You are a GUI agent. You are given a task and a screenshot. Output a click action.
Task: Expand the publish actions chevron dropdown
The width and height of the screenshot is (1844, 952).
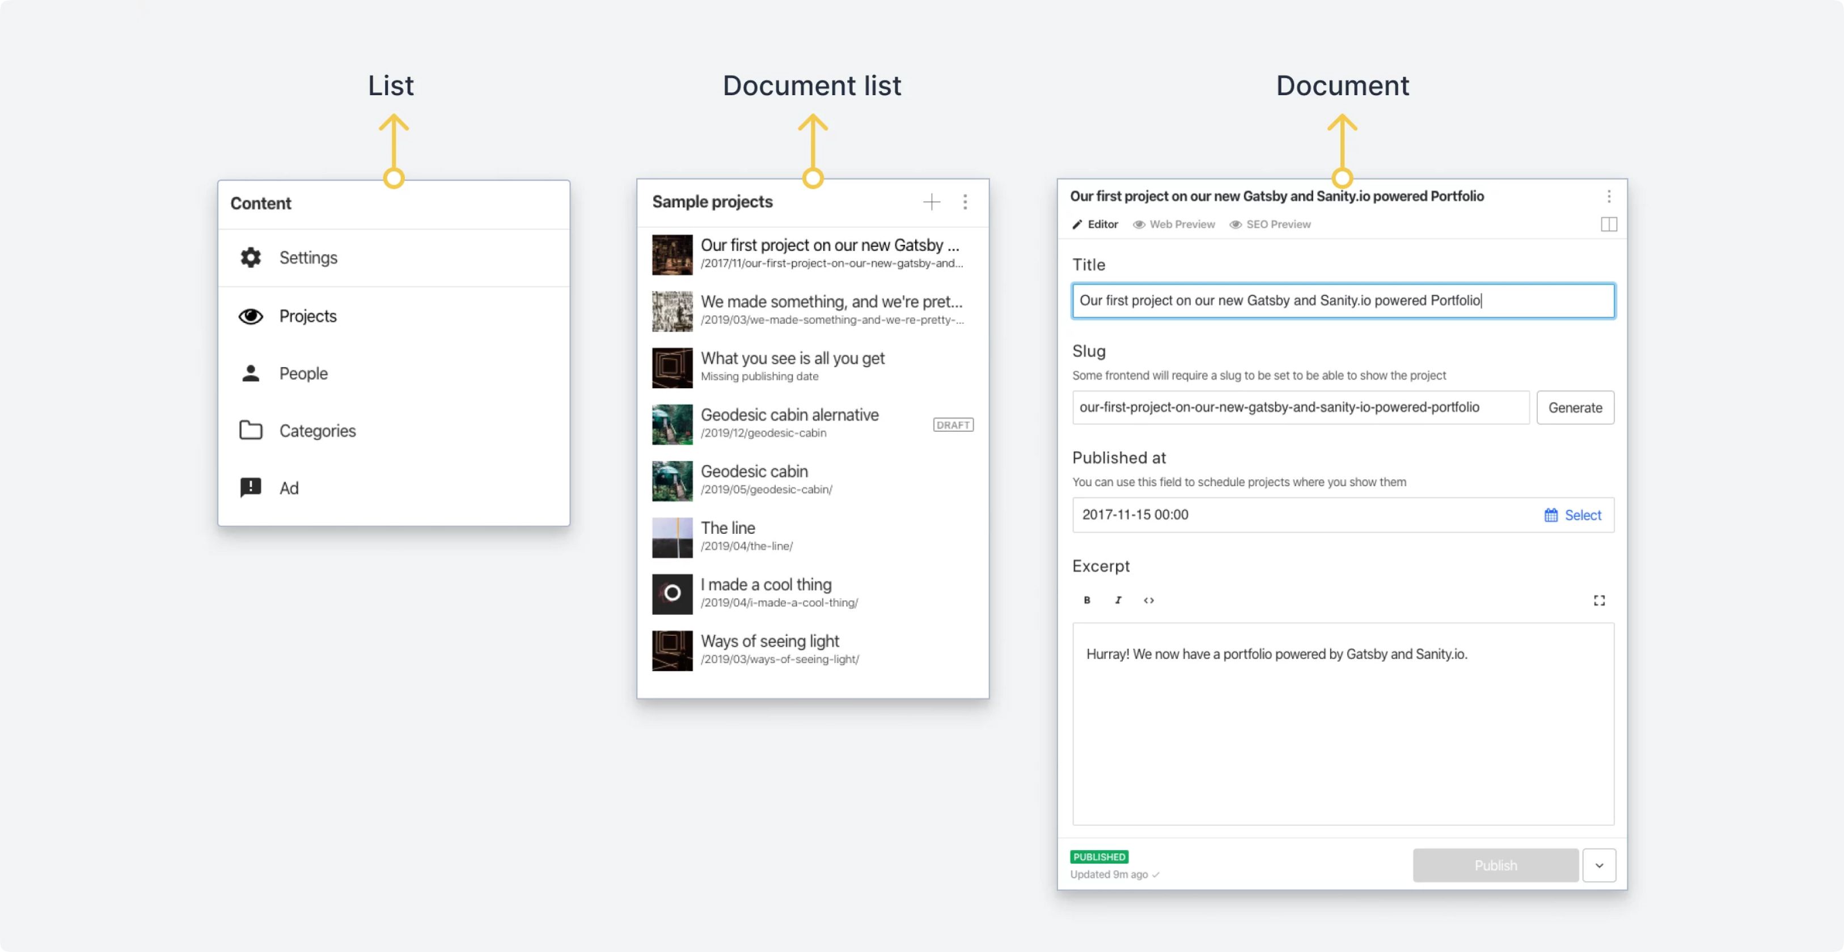click(1599, 865)
